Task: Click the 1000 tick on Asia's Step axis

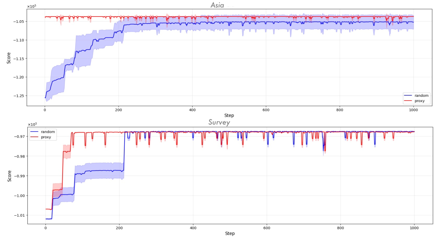Action: coord(413,110)
